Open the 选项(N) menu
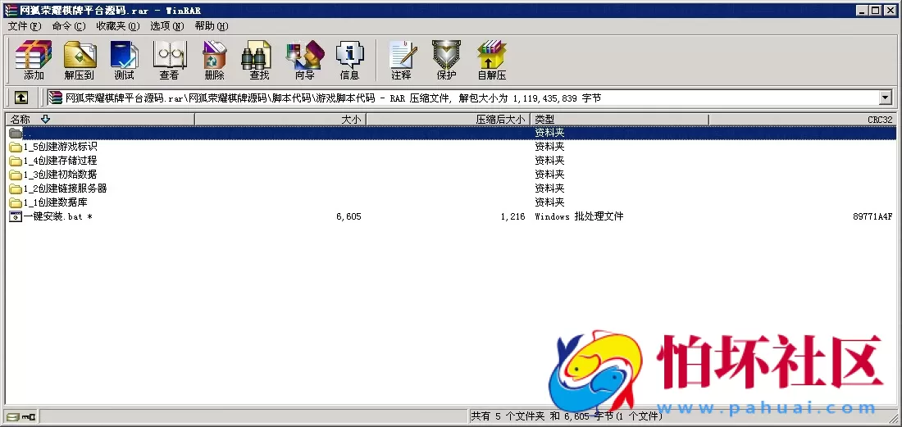This screenshot has height=427, width=902. (x=166, y=26)
